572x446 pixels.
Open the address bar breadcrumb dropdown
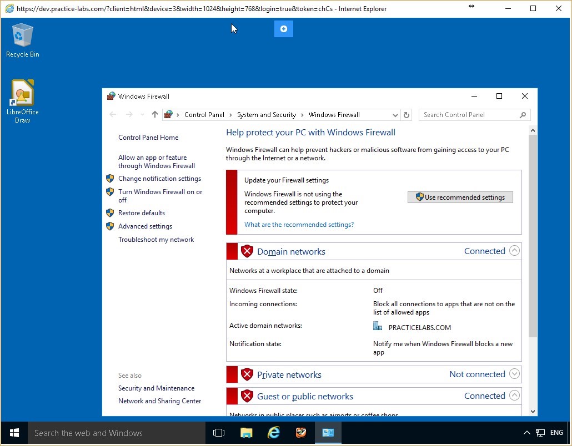[x=395, y=115]
